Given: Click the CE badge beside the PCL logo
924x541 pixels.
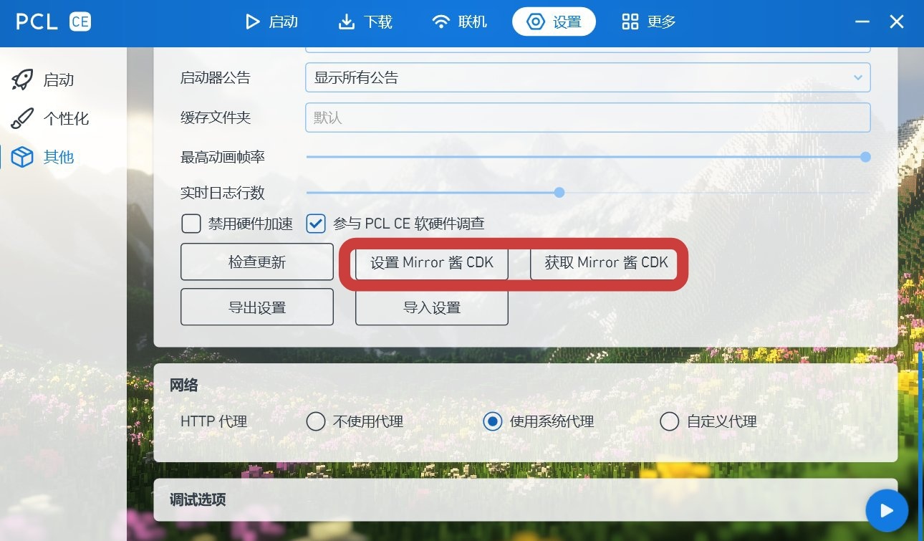Looking at the screenshot, I should (80, 21).
